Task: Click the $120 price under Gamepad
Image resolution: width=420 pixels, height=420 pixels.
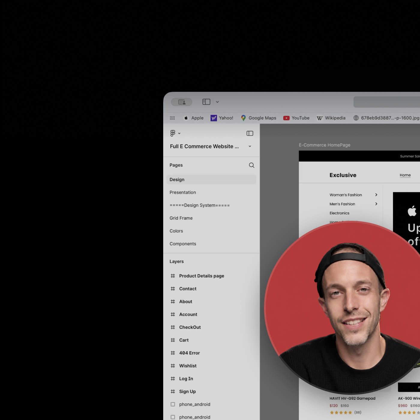Action: coord(334,406)
